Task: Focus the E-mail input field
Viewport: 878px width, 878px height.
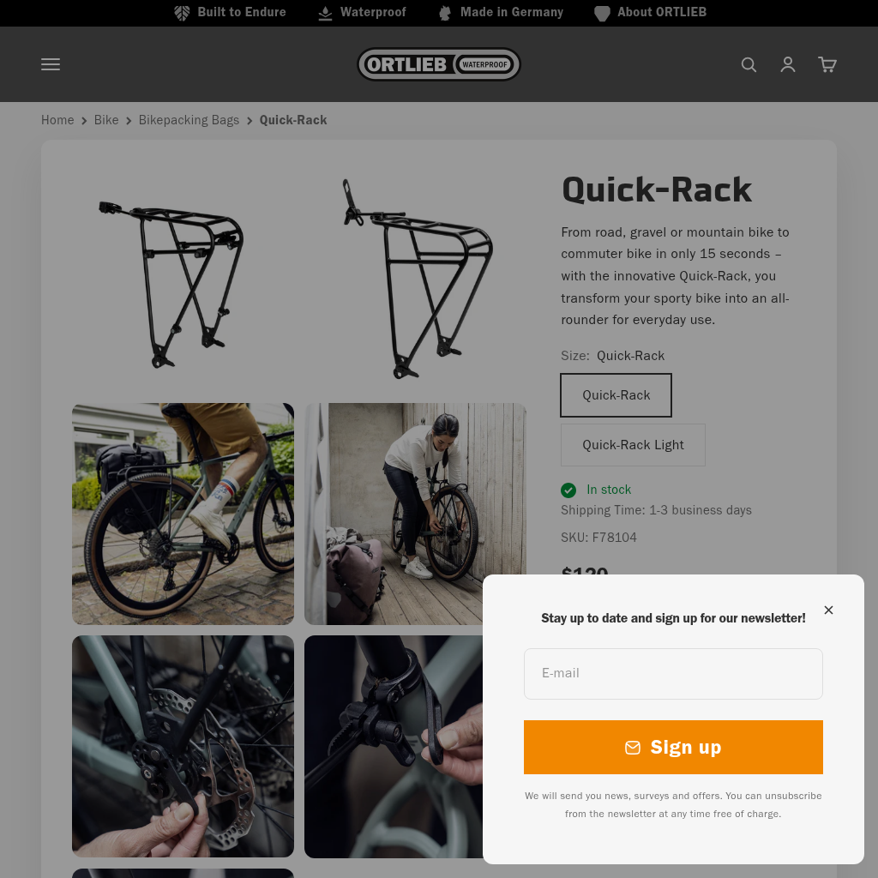Action: pos(673,673)
